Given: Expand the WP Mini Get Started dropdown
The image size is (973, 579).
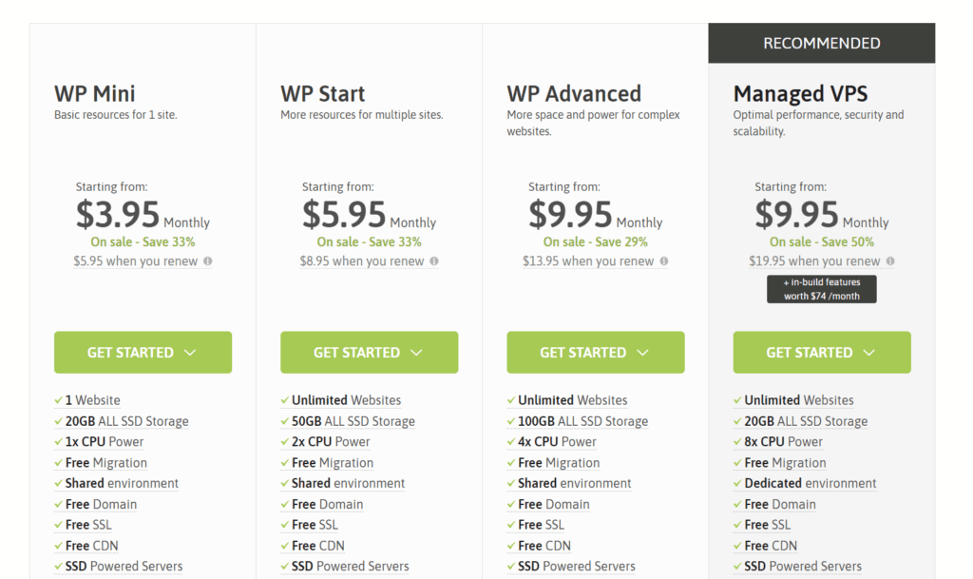Looking at the screenshot, I should click(x=143, y=353).
